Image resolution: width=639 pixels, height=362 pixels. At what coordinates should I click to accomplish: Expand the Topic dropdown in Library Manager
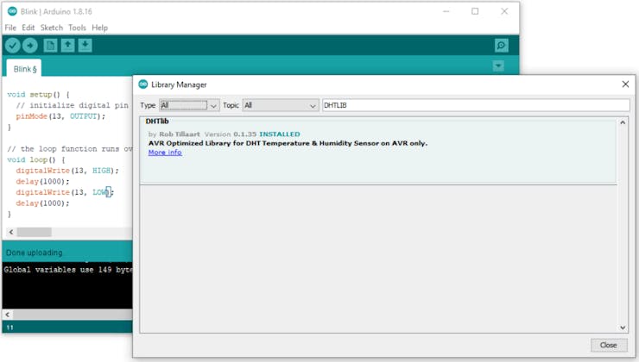(x=281, y=105)
